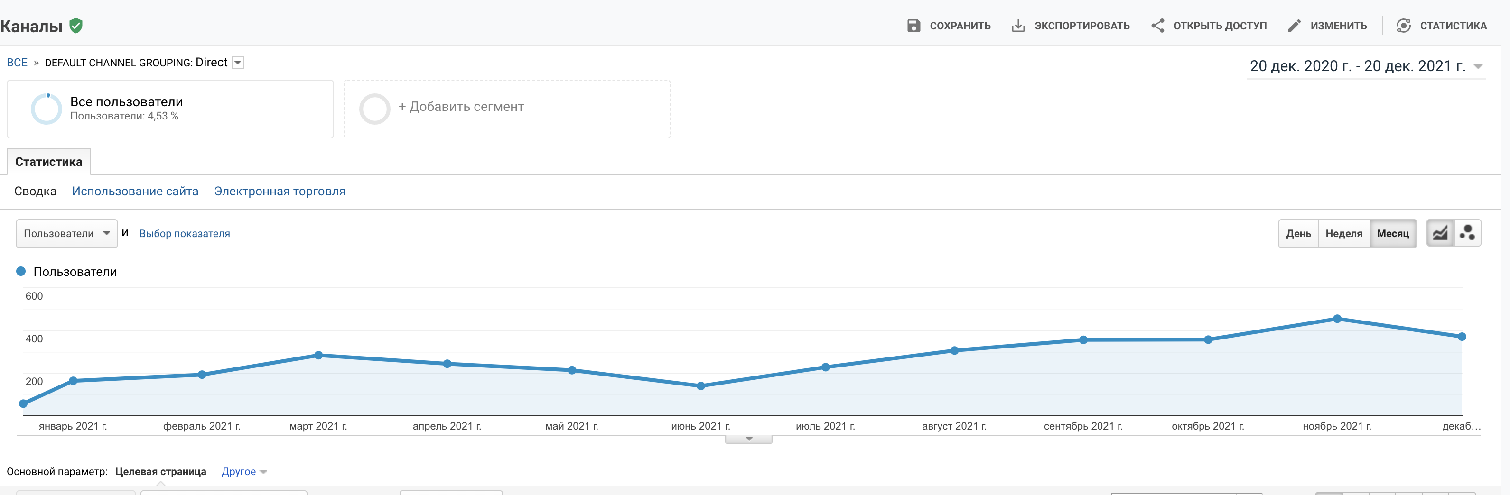
Task: Click the green verified shield icon
Action: pyautogui.click(x=75, y=26)
